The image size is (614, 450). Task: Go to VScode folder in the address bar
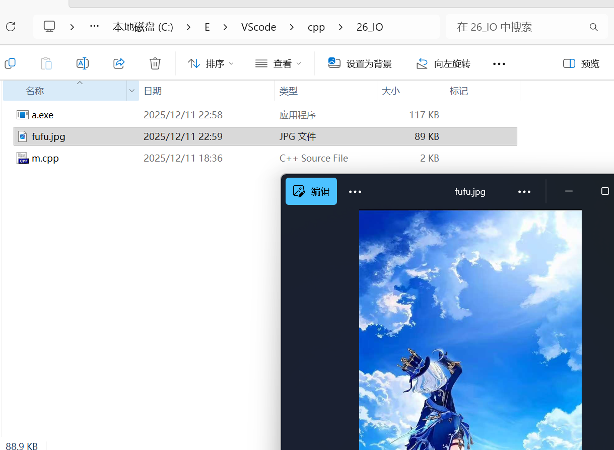258,27
